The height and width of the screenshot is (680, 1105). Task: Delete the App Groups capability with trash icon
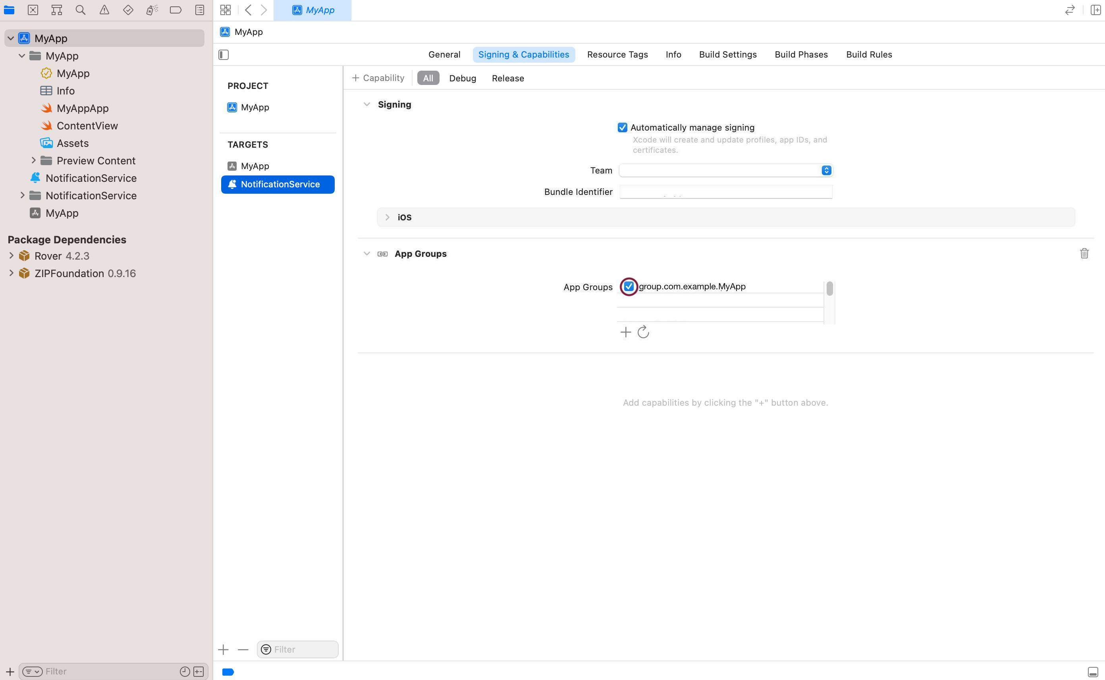[1084, 254]
